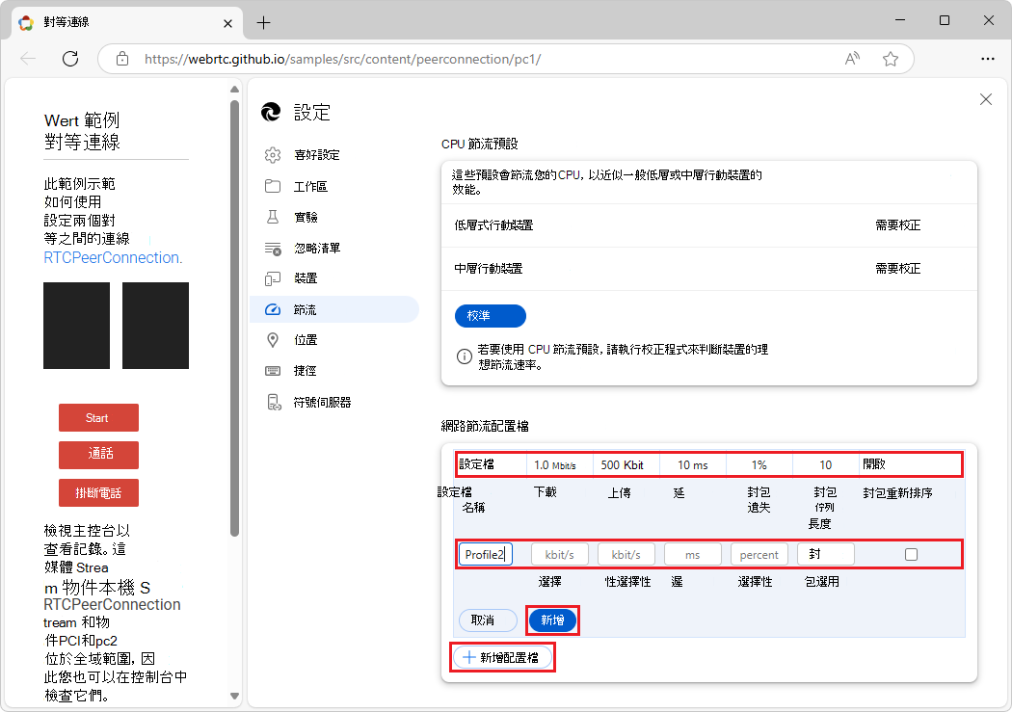Click the blue 校準 calibrate button
Viewport: 1012px width, 712px height.
click(490, 316)
